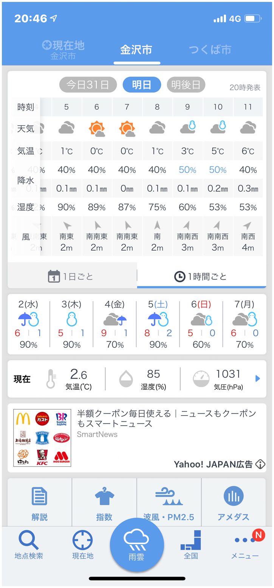Tap the 地点検索 magnifier icon
274x588 pixels.
click(x=28, y=541)
